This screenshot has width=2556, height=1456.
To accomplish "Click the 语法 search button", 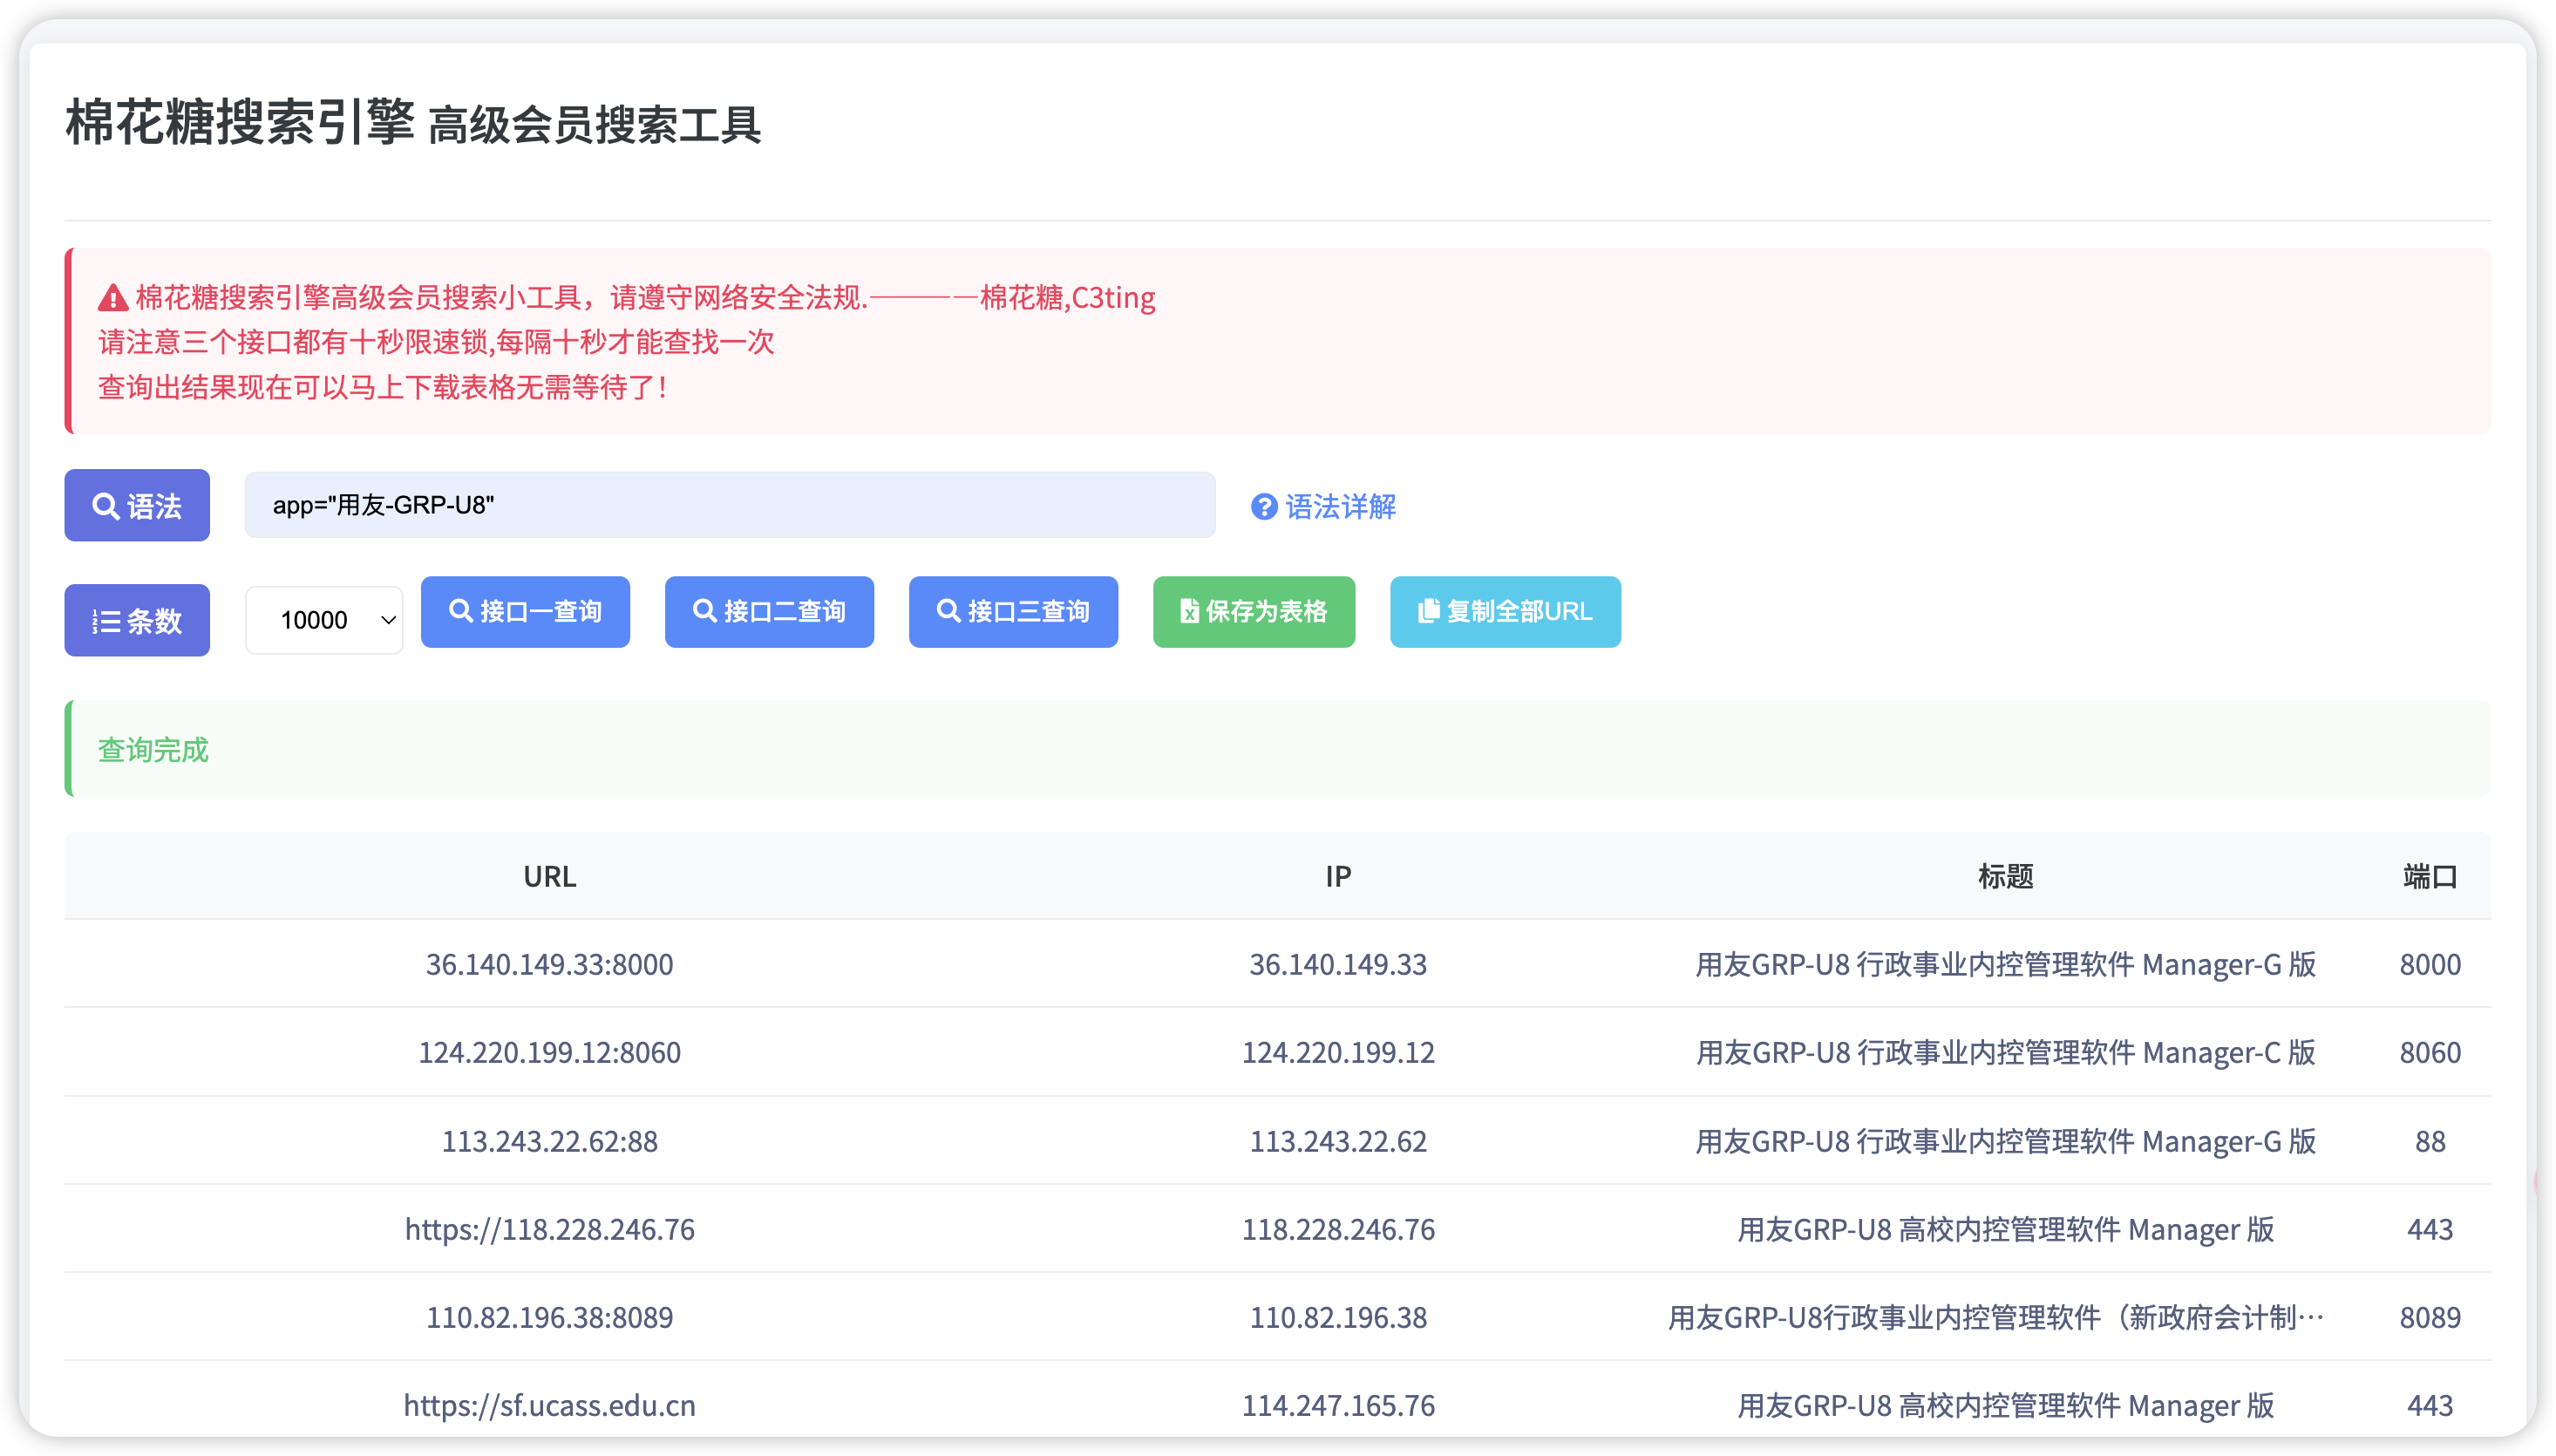I will 137,505.
